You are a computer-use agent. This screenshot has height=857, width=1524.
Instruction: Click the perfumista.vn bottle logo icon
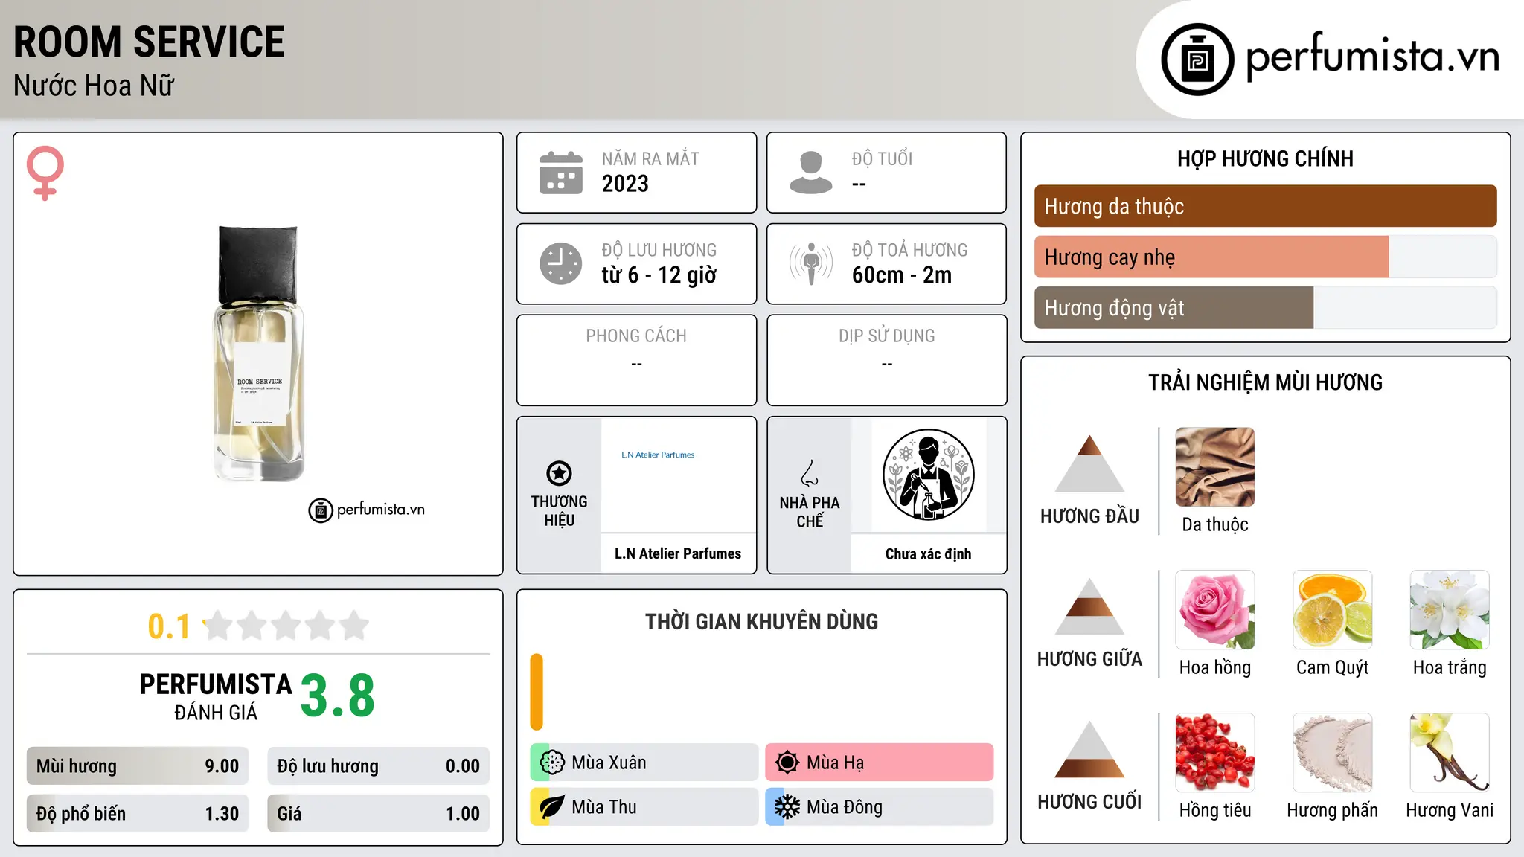pyautogui.click(x=1197, y=59)
